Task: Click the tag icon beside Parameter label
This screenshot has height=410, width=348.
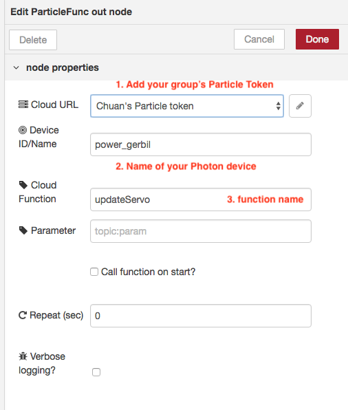Action: click(x=23, y=230)
